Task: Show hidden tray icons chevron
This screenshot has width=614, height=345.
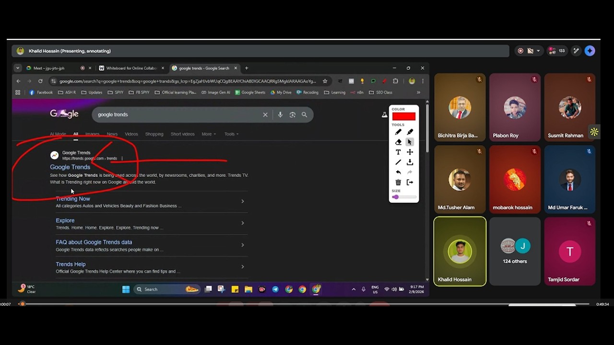Action: point(354,289)
